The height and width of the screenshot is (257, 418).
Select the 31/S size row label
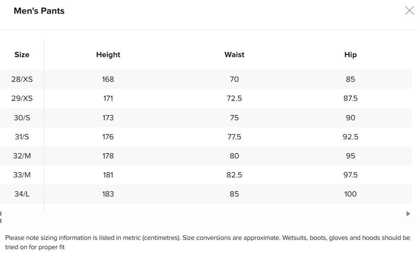[x=22, y=137]
